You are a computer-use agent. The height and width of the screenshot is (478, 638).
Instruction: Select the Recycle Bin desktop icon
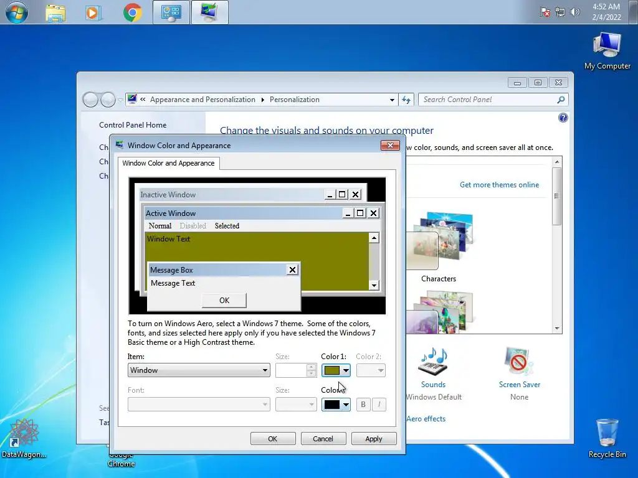pos(607,439)
